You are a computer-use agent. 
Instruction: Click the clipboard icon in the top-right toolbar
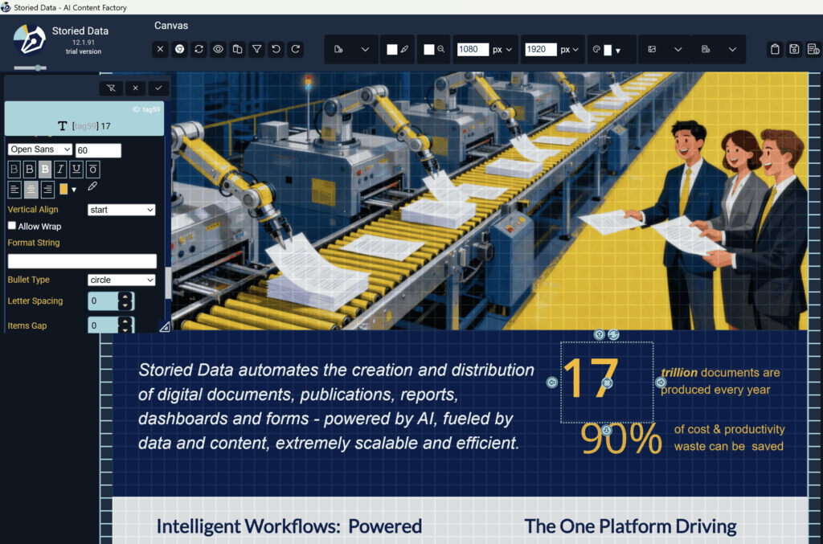pos(774,49)
